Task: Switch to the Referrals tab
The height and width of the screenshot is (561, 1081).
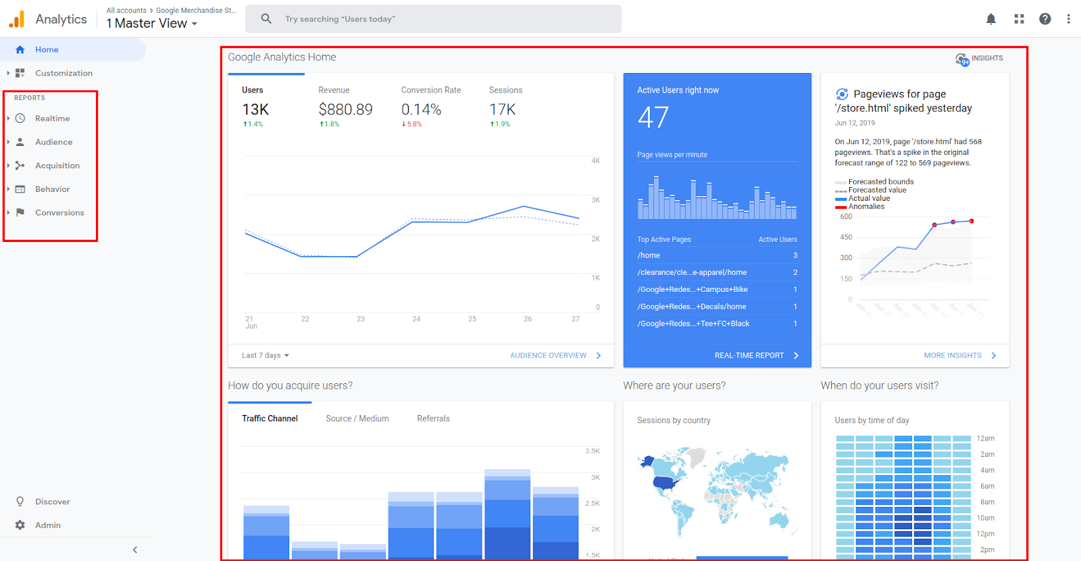Action: click(x=433, y=418)
